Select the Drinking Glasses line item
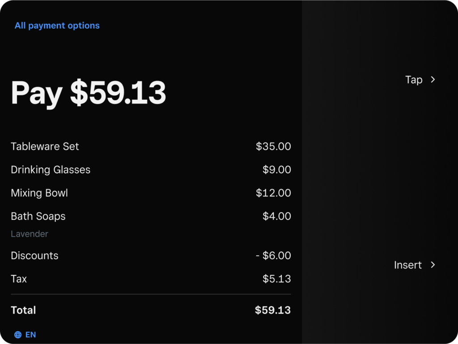The image size is (458, 344). (151, 170)
